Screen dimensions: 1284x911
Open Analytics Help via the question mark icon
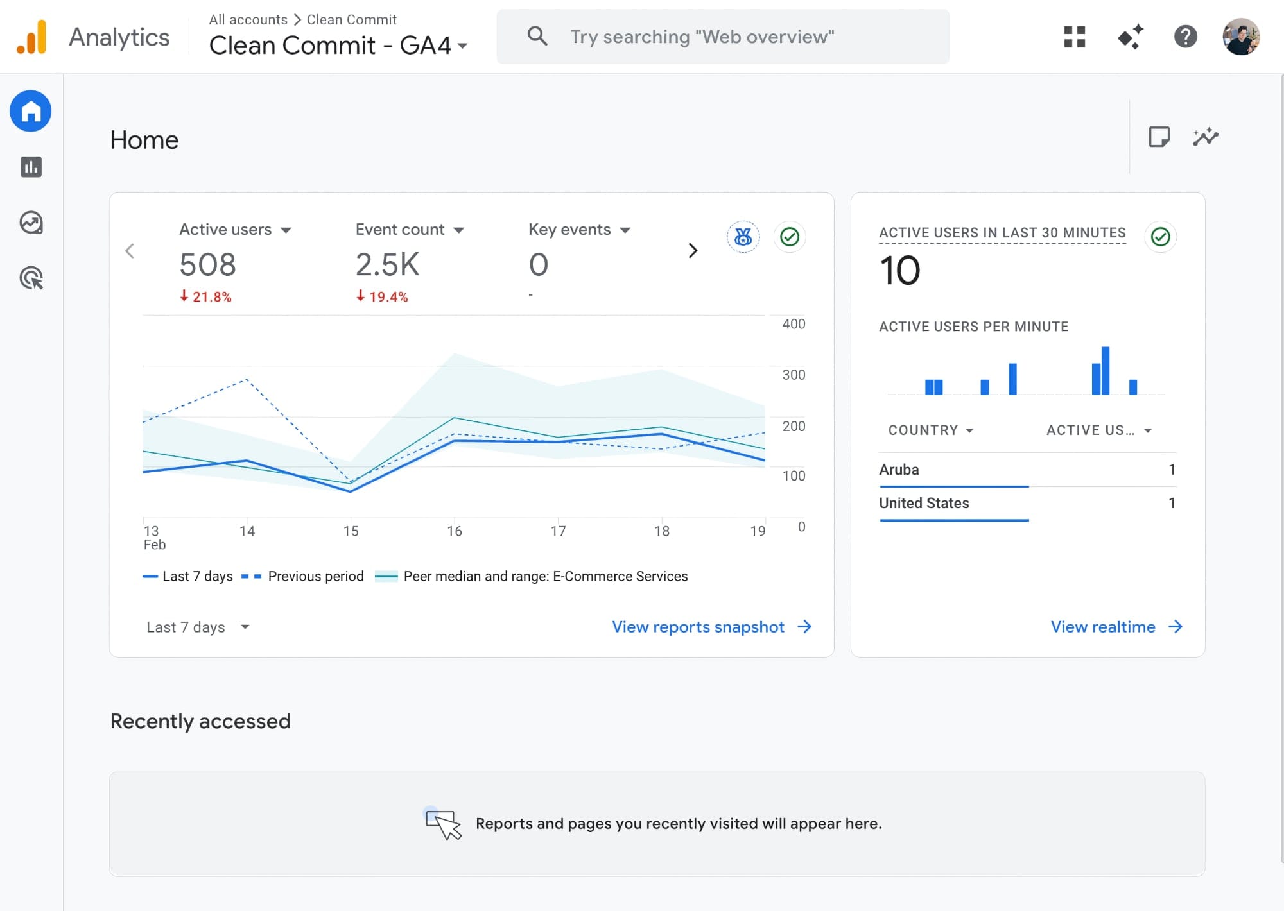tap(1185, 37)
